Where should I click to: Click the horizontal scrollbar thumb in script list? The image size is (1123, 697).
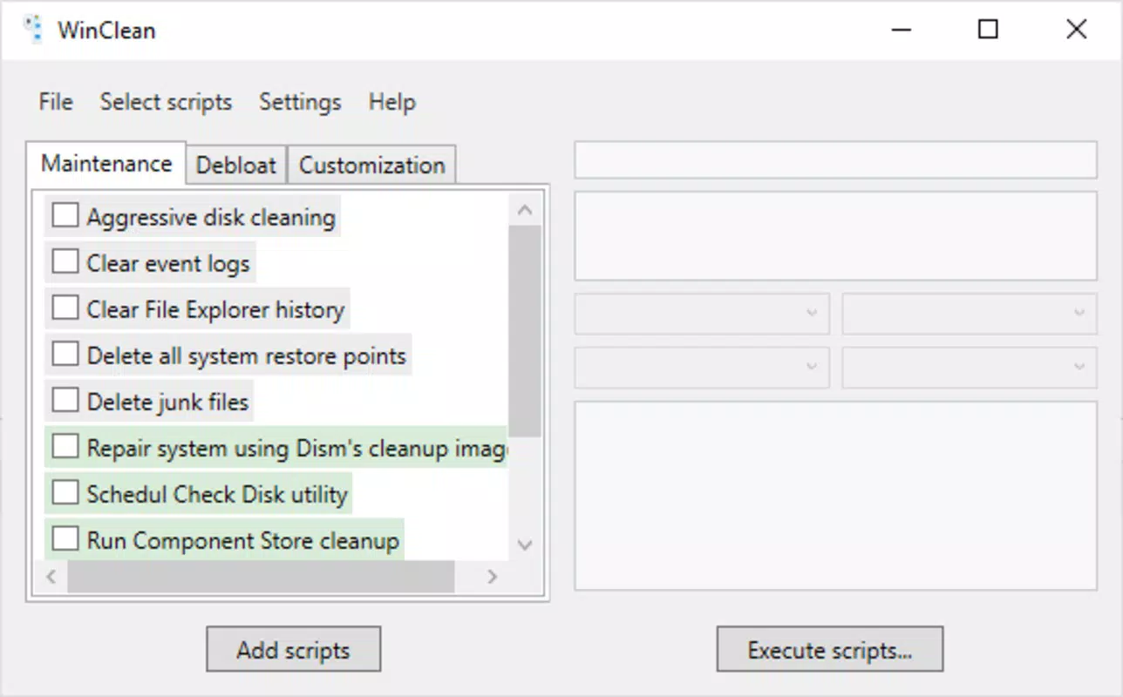click(x=261, y=577)
